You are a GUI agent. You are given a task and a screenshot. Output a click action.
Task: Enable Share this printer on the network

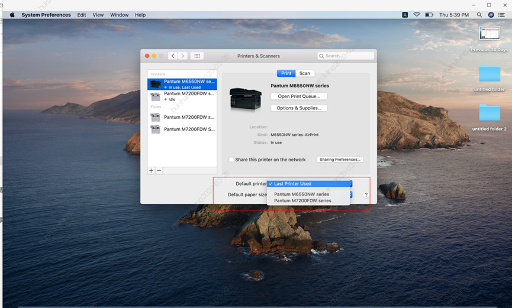(x=231, y=160)
